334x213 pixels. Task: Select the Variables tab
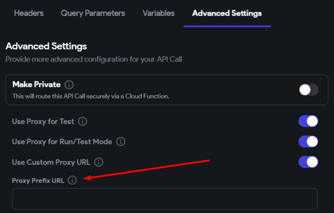pos(158,13)
